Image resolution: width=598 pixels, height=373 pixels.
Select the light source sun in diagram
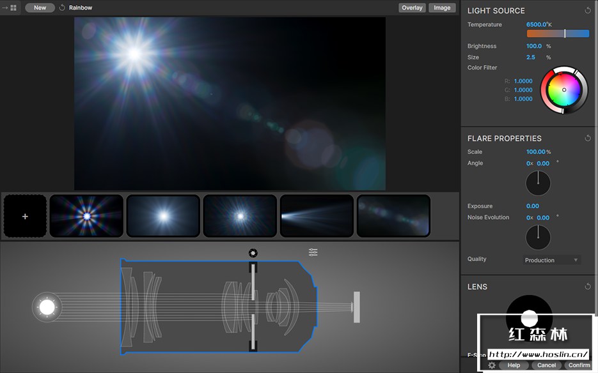point(47,307)
